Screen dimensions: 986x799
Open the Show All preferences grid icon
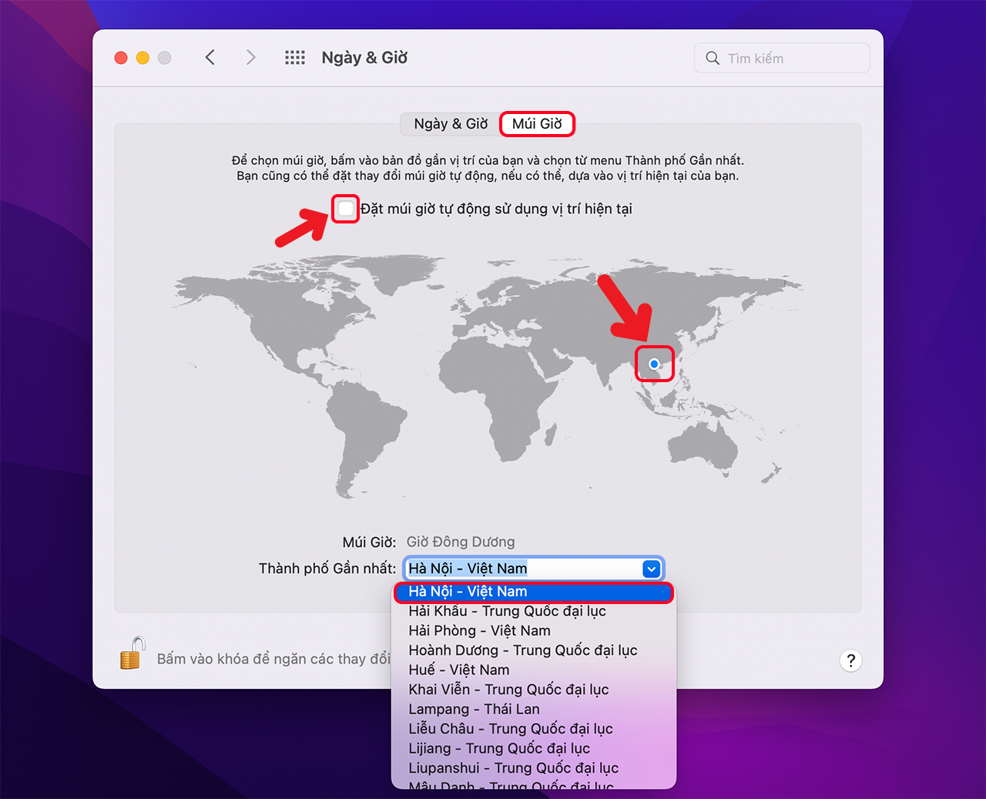click(295, 57)
